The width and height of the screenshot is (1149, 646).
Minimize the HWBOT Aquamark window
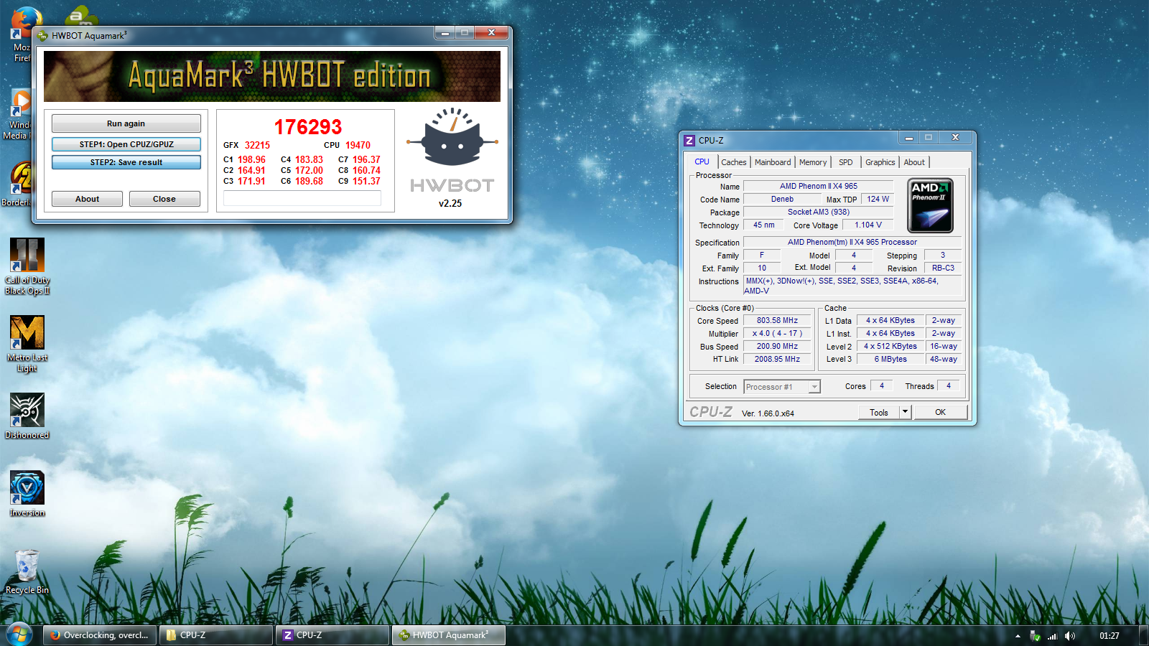445,33
